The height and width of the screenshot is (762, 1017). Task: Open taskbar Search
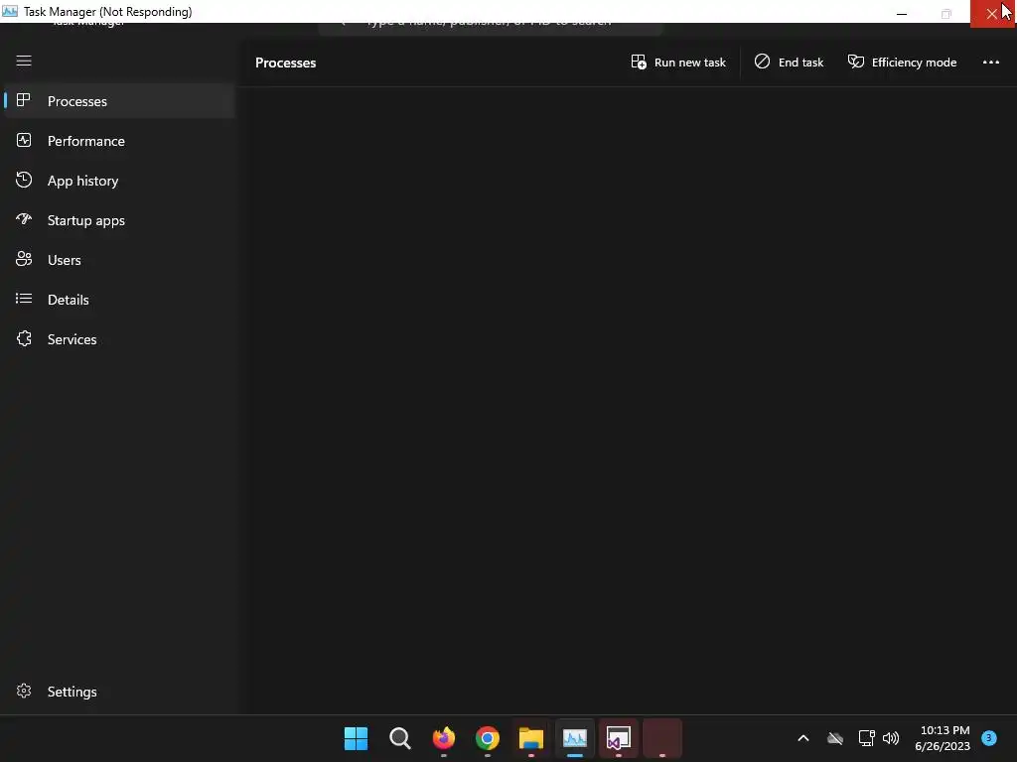click(x=400, y=738)
